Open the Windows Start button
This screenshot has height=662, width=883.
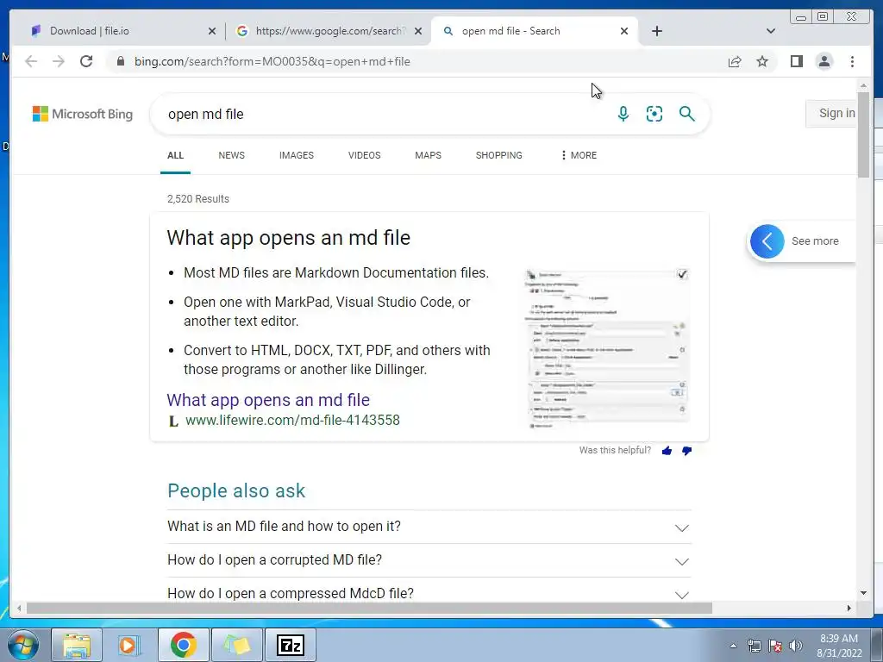point(23,645)
